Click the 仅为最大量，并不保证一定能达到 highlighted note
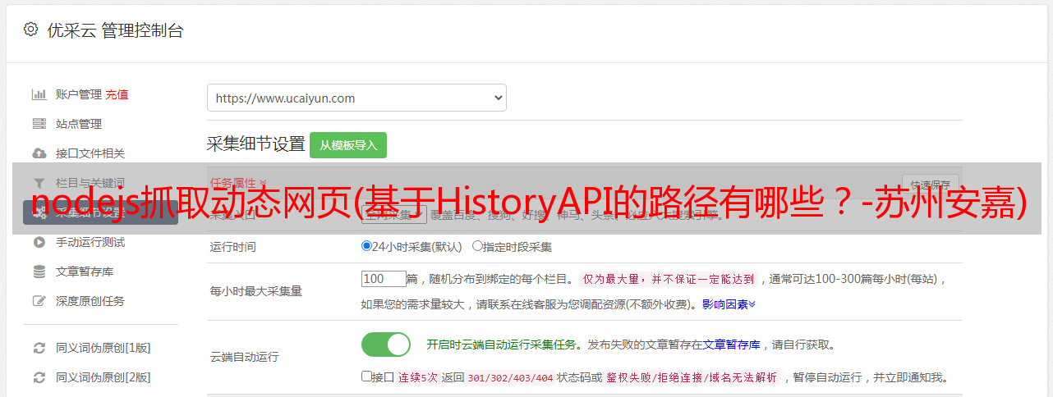This screenshot has width=1053, height=397. (669, 279)
